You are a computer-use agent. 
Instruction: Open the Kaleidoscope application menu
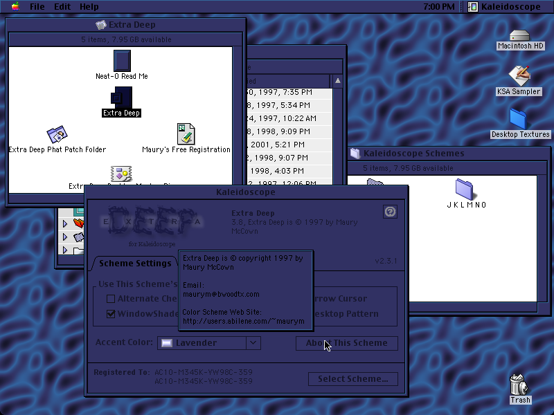coord(505,7)
